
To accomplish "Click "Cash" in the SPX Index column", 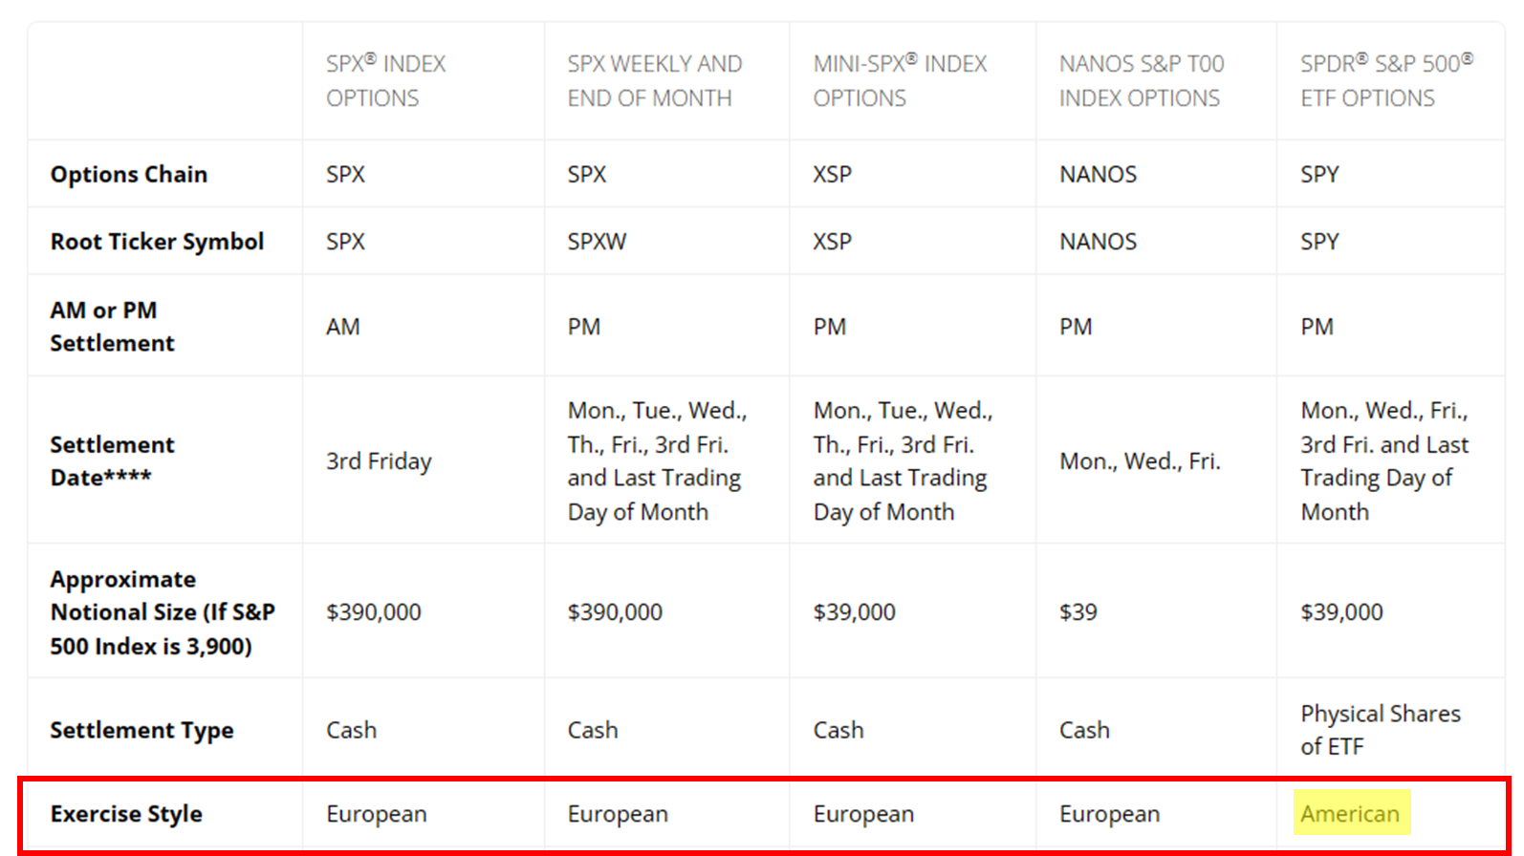I will (x=351, y=730).
